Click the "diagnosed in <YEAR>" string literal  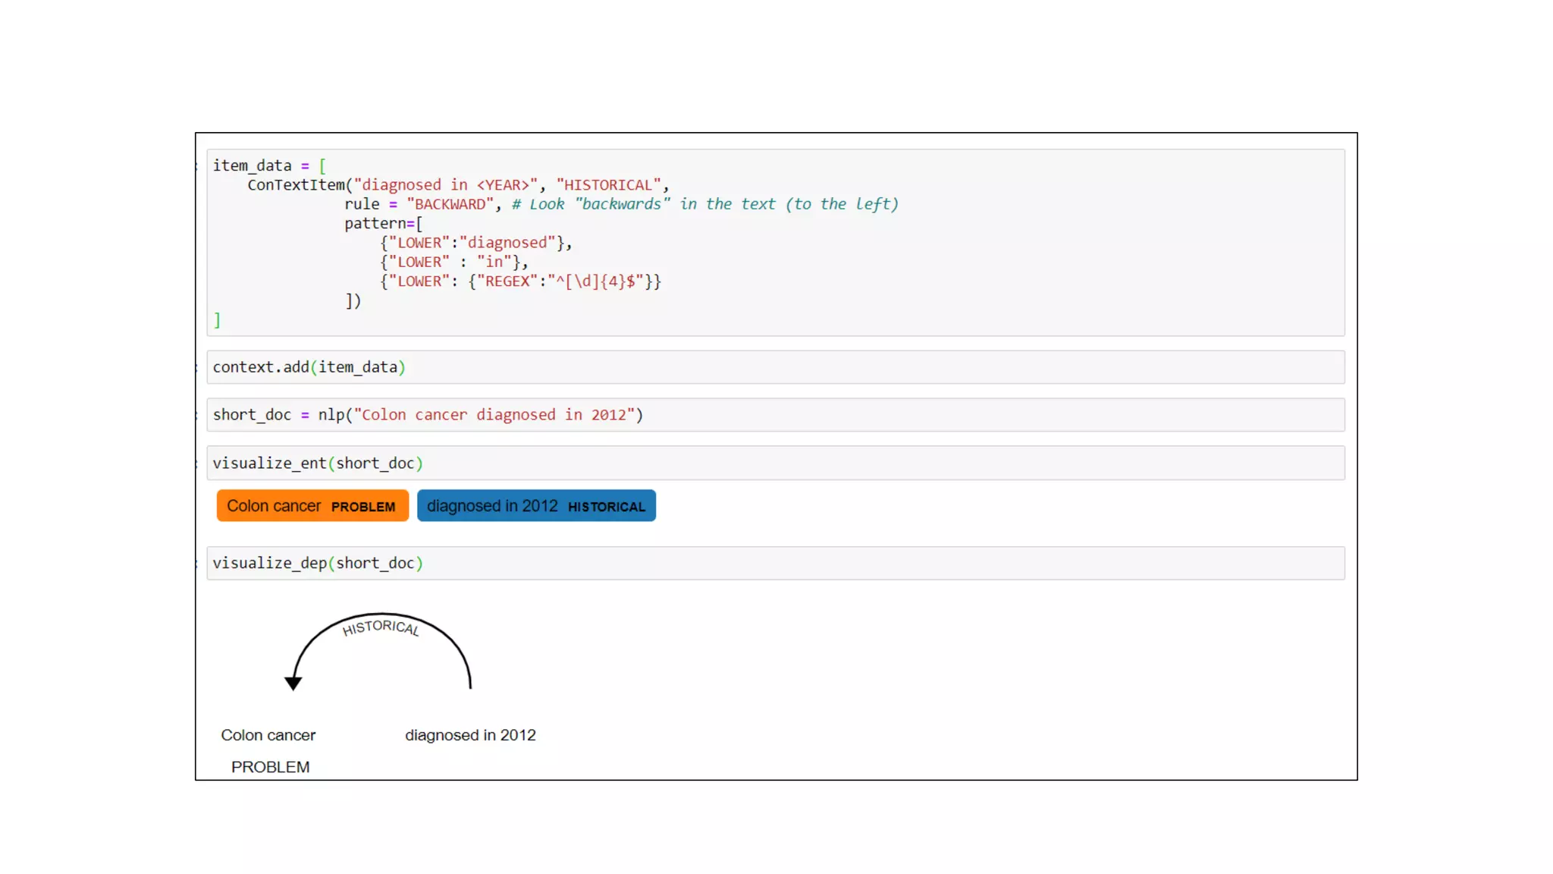click(445, 185)
